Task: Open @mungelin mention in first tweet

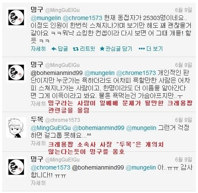Action: pos(46,18)
